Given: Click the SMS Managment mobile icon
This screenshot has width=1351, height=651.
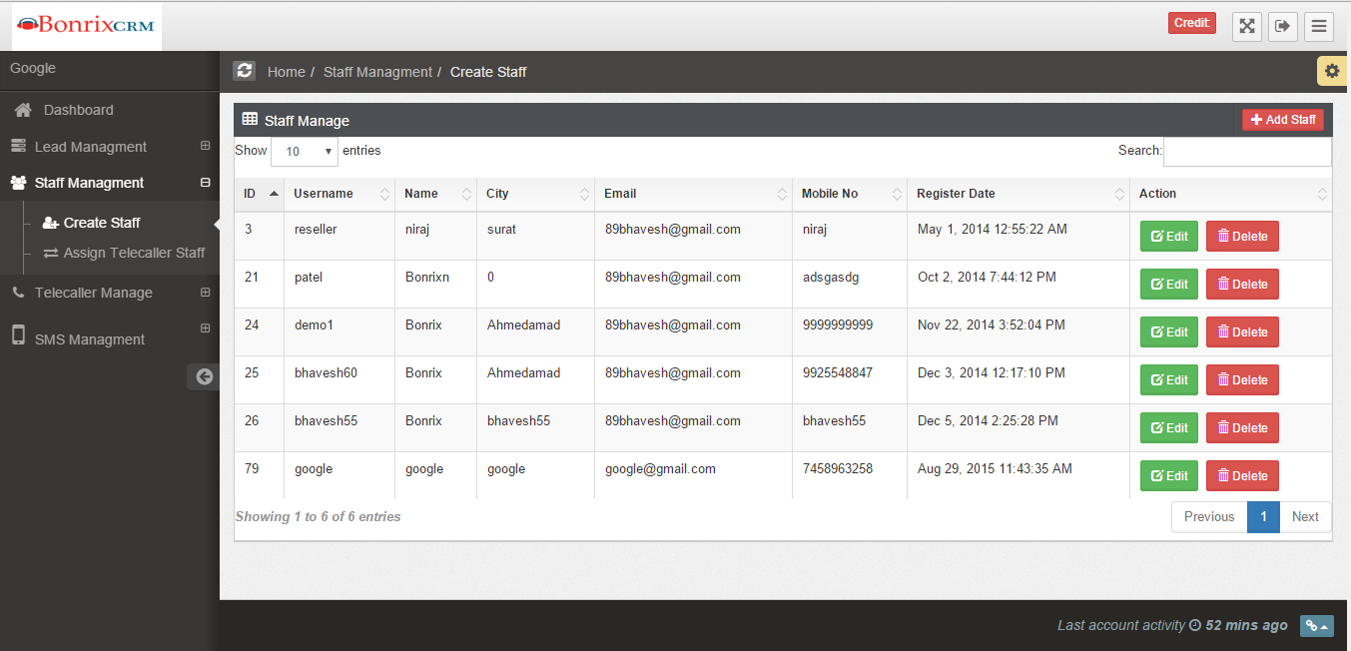Looking at the screenshot, I should (18, 334).
